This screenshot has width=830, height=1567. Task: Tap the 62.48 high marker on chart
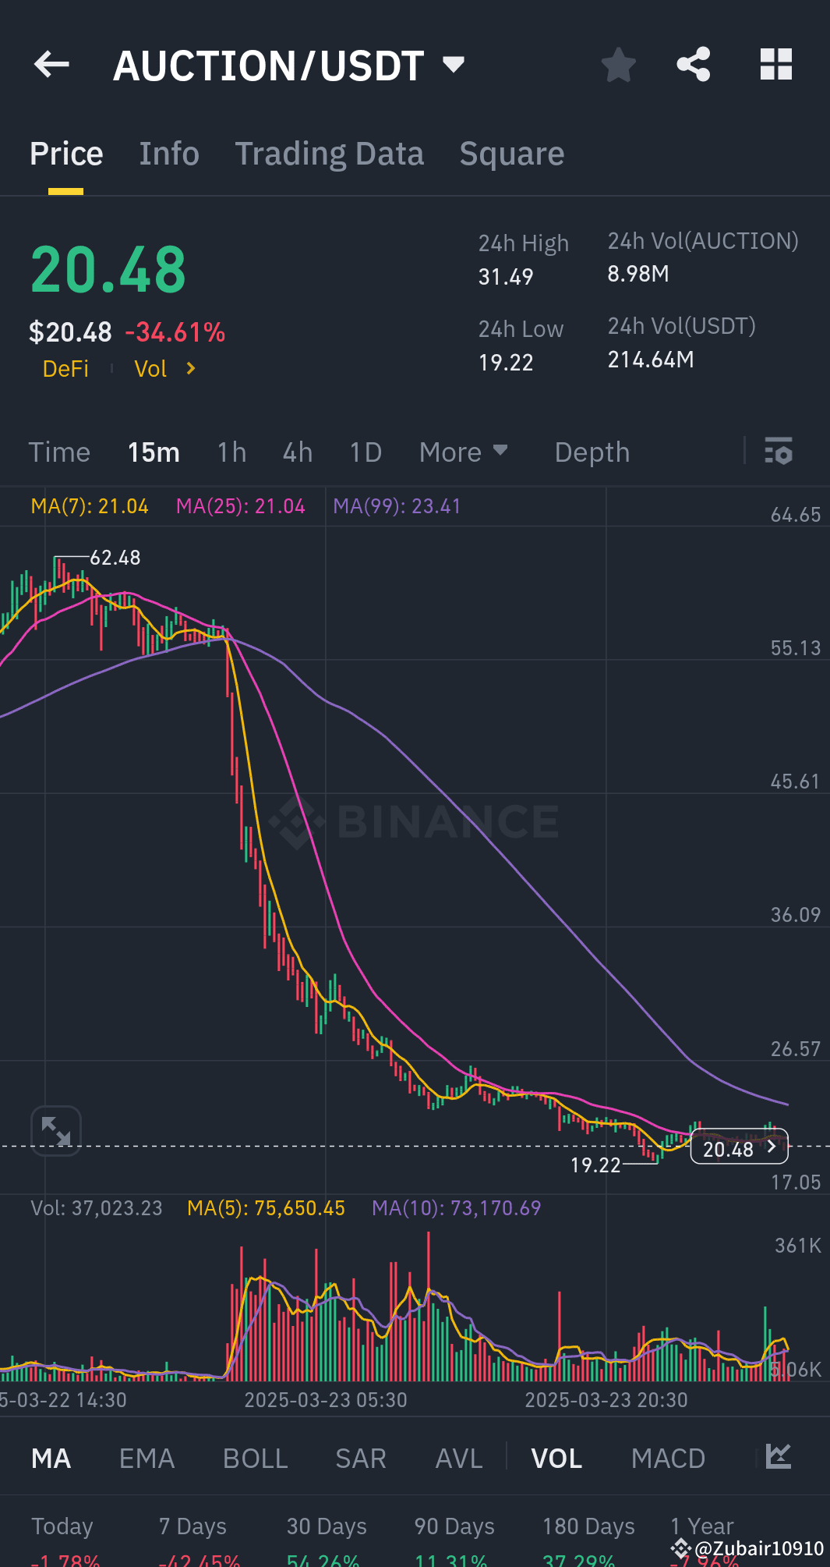(x=115, y=558)
